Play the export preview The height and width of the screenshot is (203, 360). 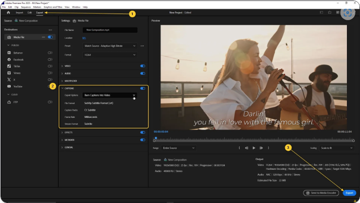(254, 148)
